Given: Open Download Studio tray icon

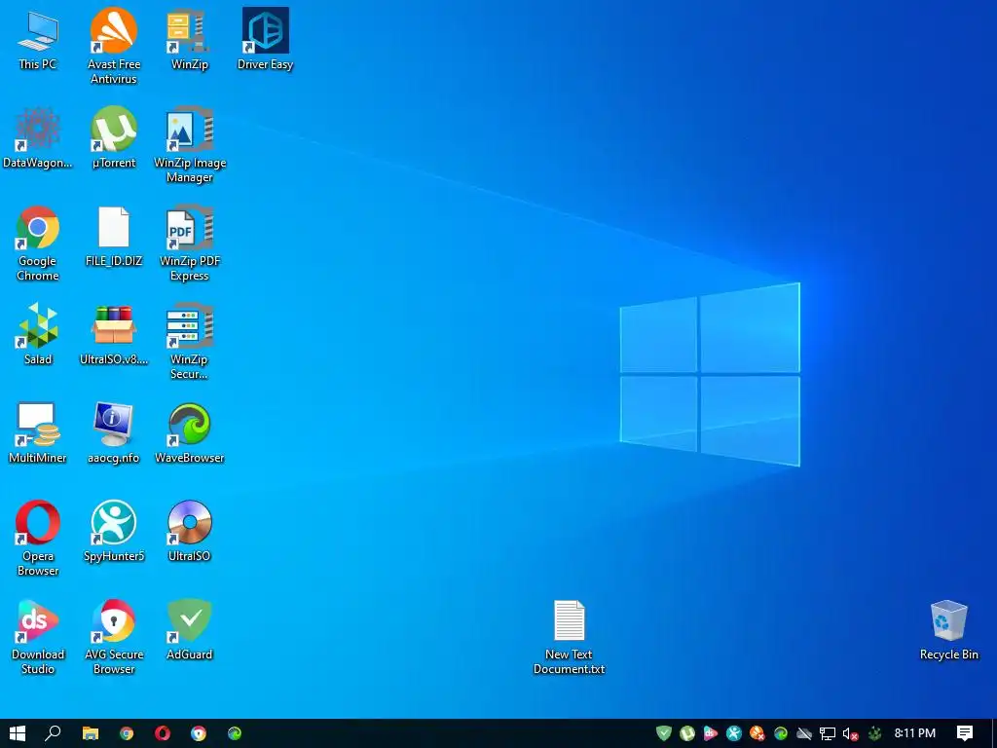Looking at the screenshot, I should tap(710, 733).
